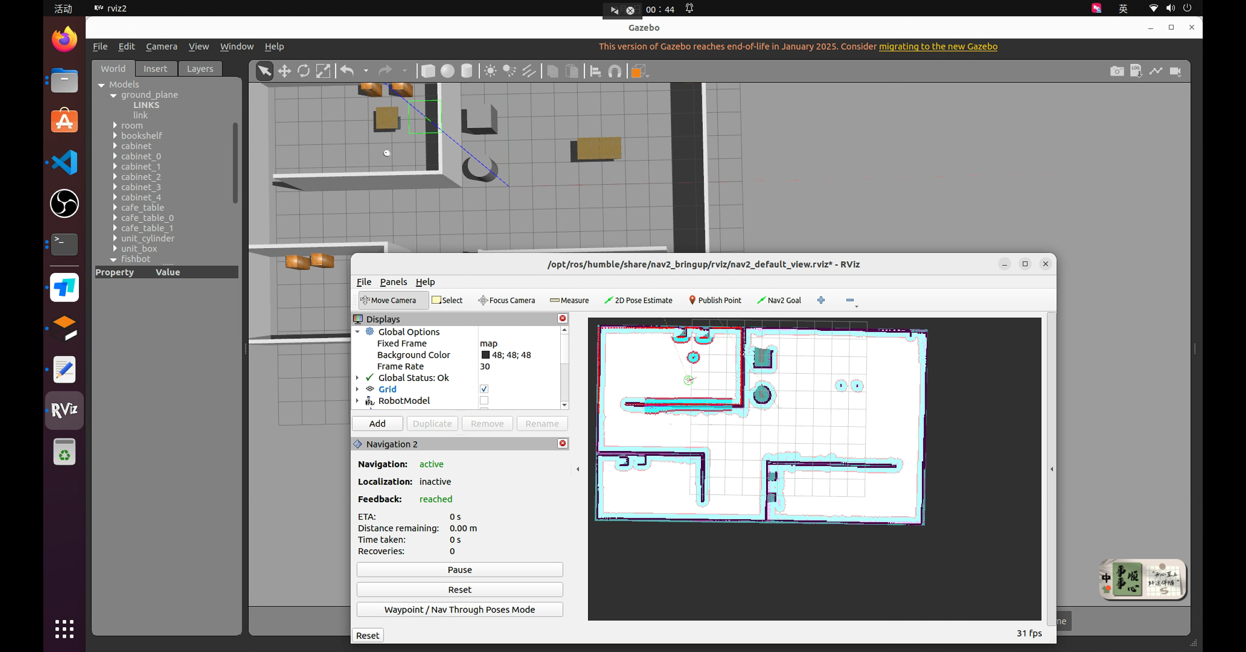Viewport: 1246px width, 652px height.
Task: Open the Gazebo align tool
Action: pyautogui.click(x=596, y=72)
